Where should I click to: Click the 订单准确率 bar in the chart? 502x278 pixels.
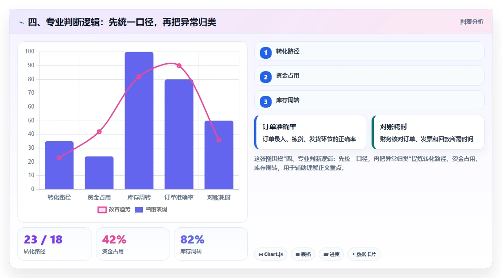pyautogui.click(x=179, y=135)
